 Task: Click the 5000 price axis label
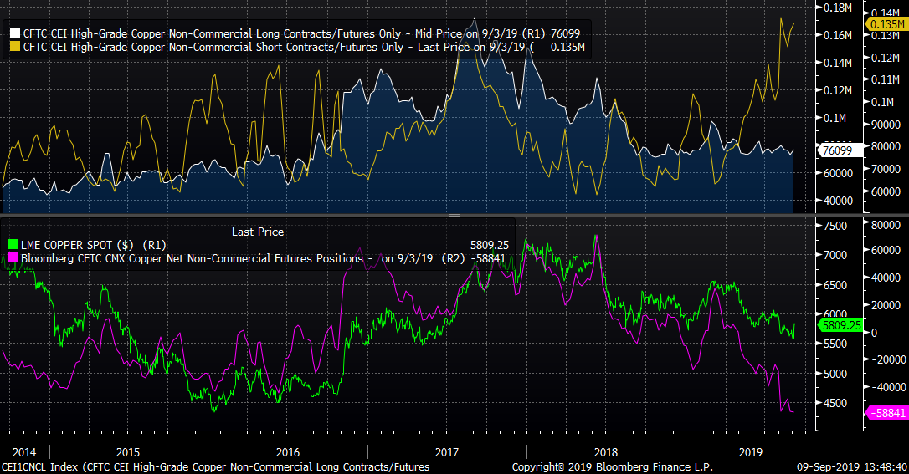(835, 374)
